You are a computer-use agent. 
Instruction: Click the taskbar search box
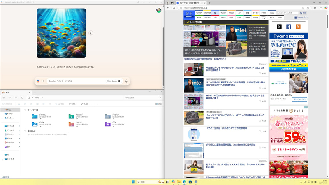click(x=150, y=182)
